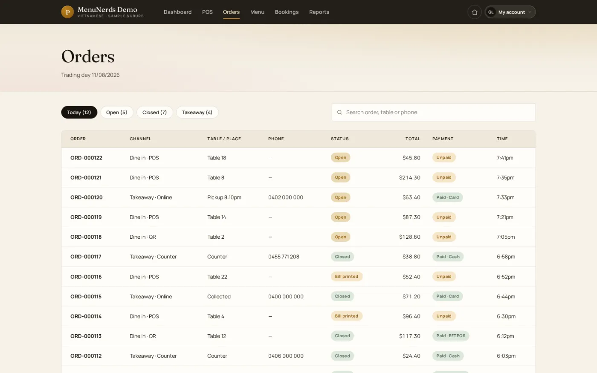Click the CHANNEL column header
The width and height of the screenshot is (597, 373).
(140, 139)
